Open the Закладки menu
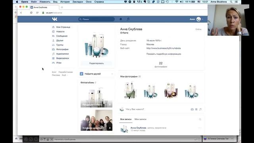The image size is (254, 143). [x=78, y=2]
